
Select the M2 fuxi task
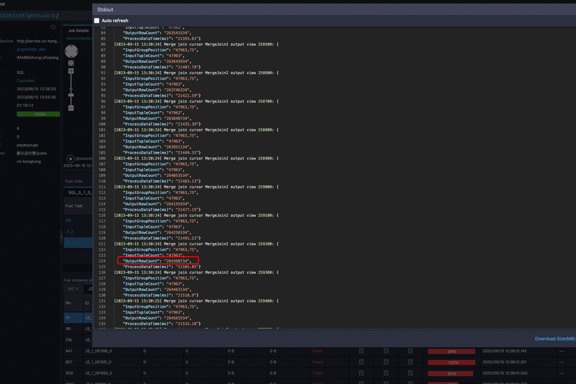pyautogui.click(x=68, y=221)
